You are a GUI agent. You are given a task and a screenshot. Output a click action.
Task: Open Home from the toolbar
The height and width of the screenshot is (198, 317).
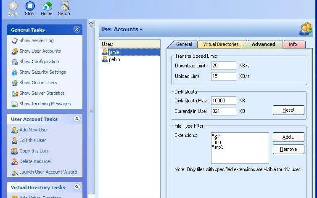pos(47,6)
